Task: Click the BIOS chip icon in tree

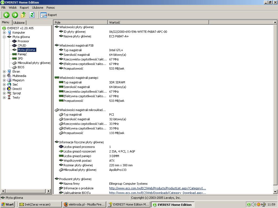Action: (14, 67)
